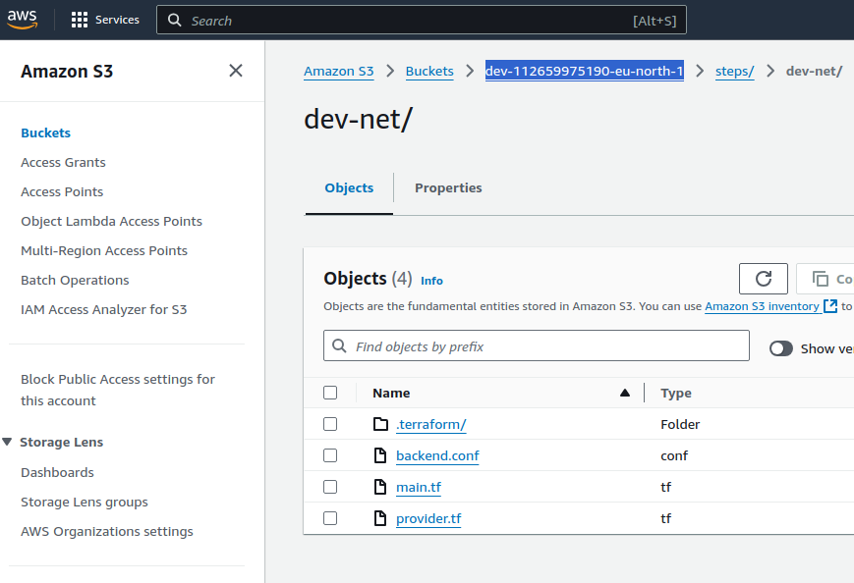Click the Amazon S3 breadcrumb link
Viewport: 854px width, 583px height.
339,72
